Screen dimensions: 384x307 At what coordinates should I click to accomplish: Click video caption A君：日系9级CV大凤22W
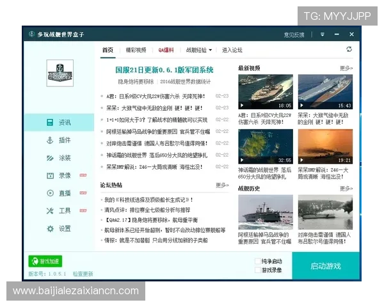tap(265, 118)
